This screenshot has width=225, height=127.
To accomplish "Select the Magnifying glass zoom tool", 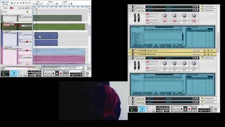I will coord(27,3).
